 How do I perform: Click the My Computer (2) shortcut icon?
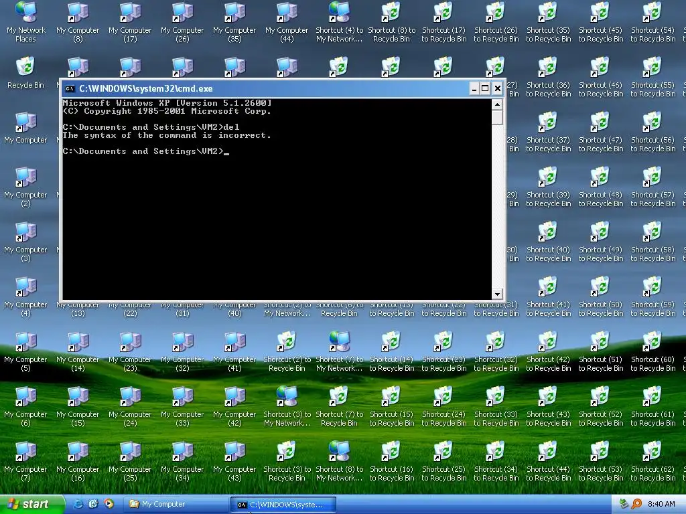point(26,187)
